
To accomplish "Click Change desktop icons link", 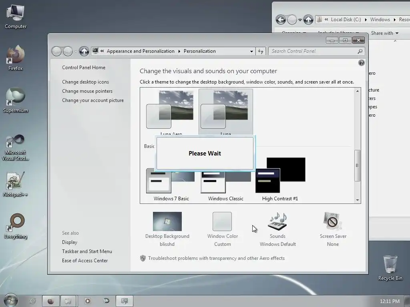I will (86, 82).
